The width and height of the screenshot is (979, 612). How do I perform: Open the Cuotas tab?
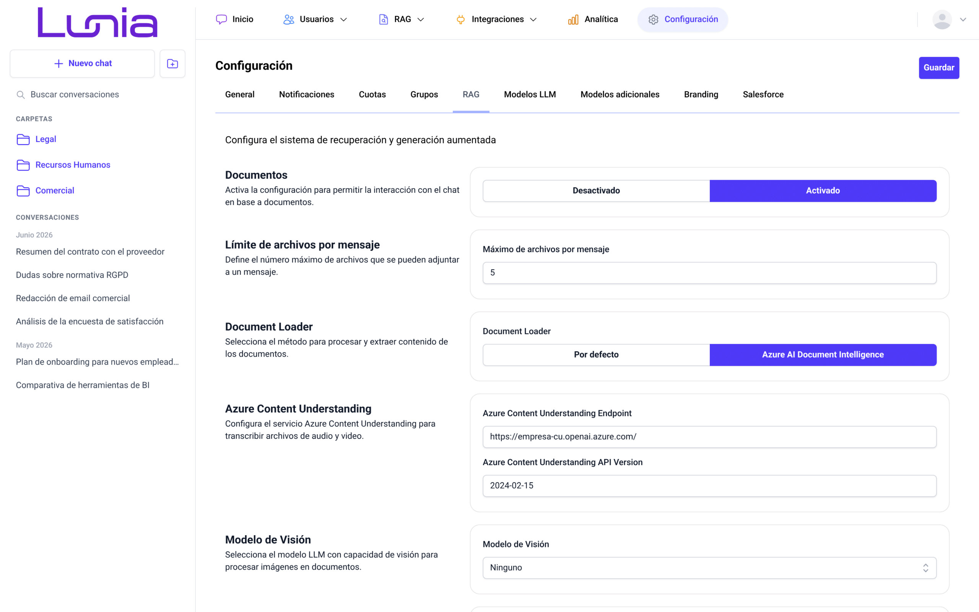372,94
